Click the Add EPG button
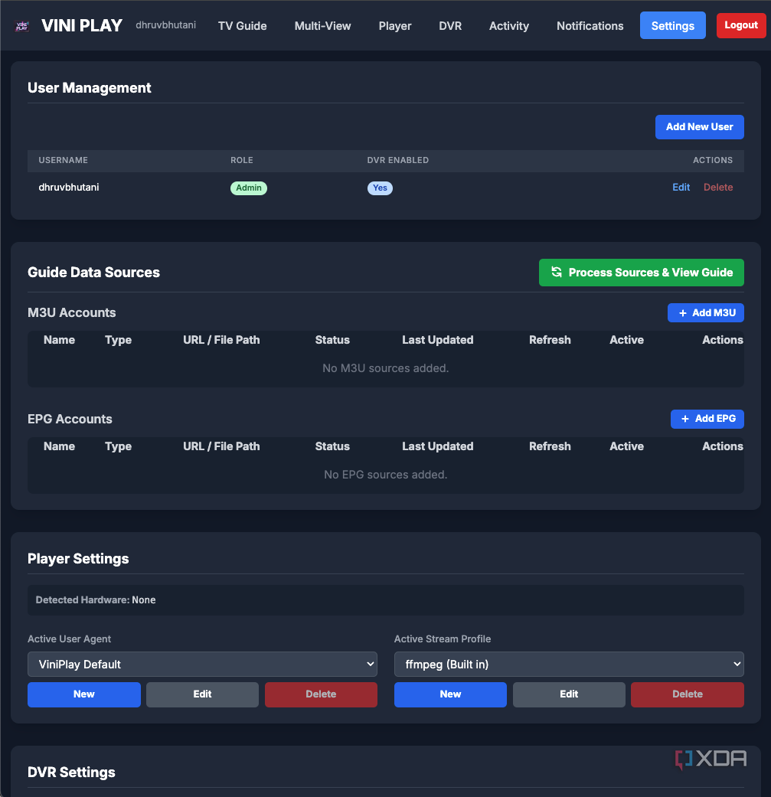 click(707, 419)
